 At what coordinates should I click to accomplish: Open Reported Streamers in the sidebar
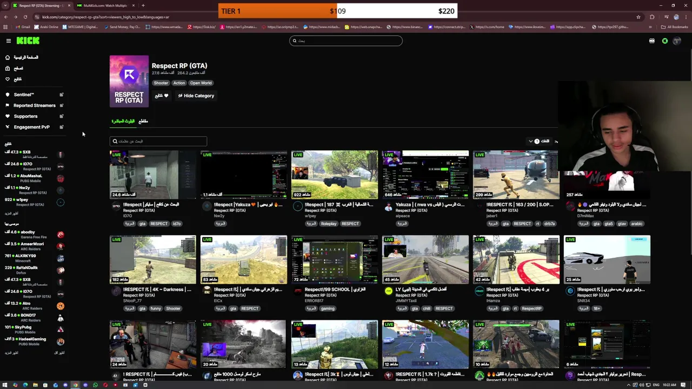(x=34, y=105)
